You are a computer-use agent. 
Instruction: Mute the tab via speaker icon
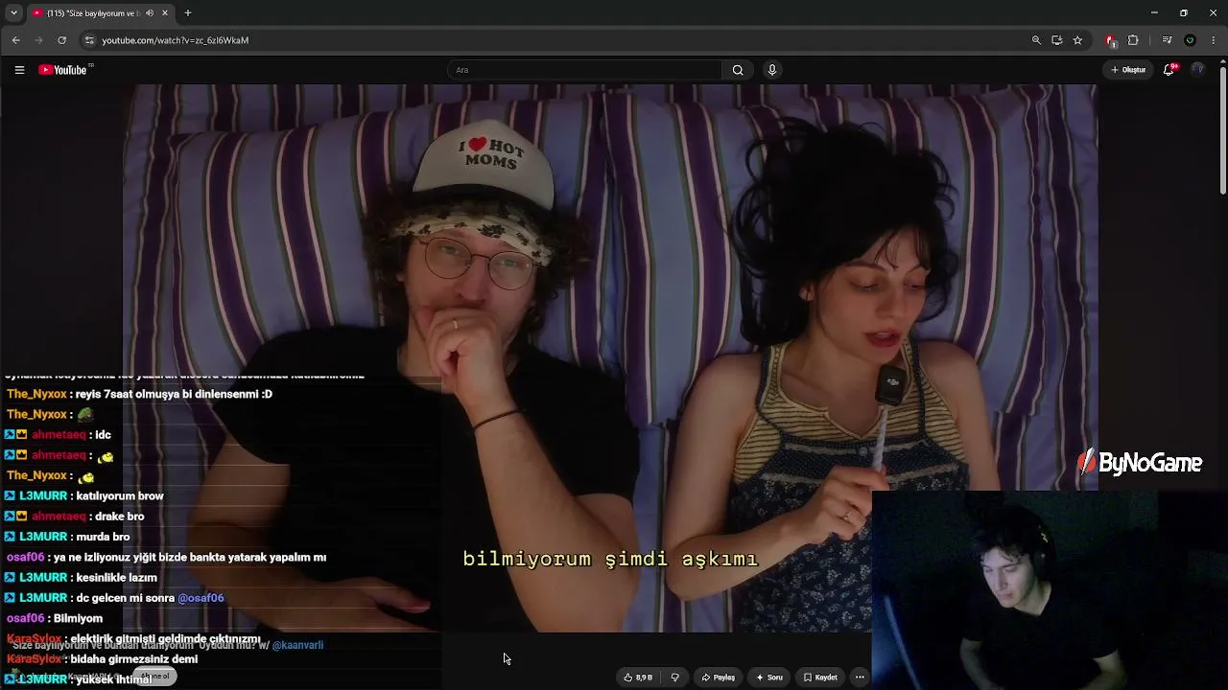[x=150, y=13]
